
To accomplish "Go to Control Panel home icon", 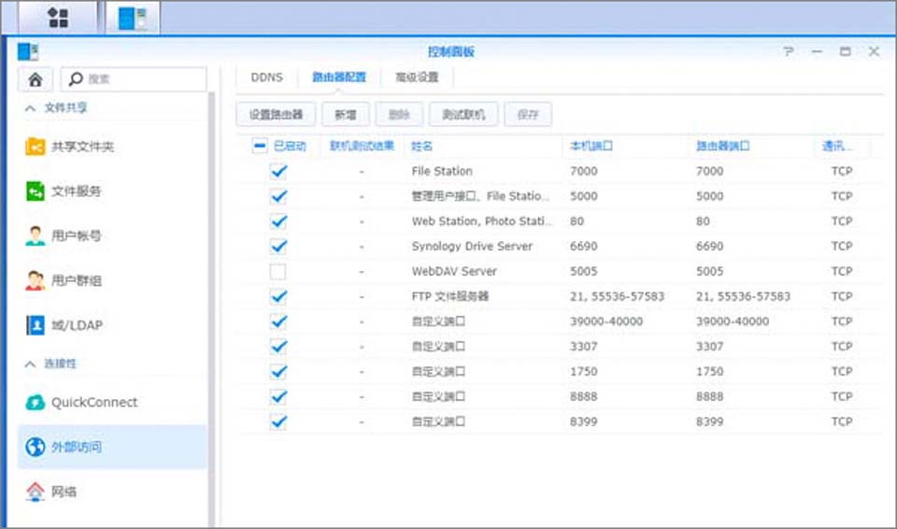I will pyautogui.click(x=35, y=79).
